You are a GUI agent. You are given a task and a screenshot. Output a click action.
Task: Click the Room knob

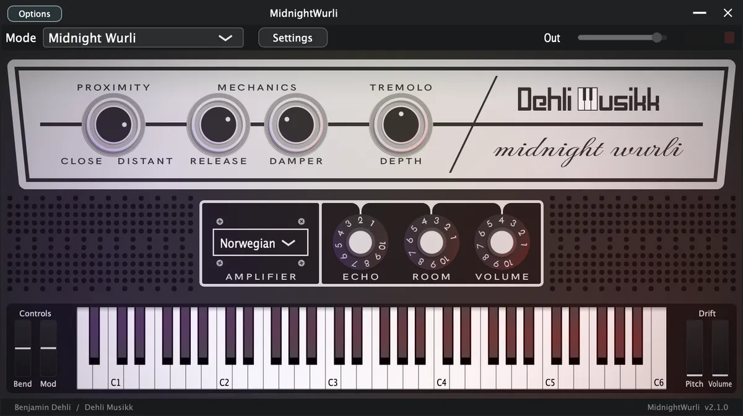point(432,242)
